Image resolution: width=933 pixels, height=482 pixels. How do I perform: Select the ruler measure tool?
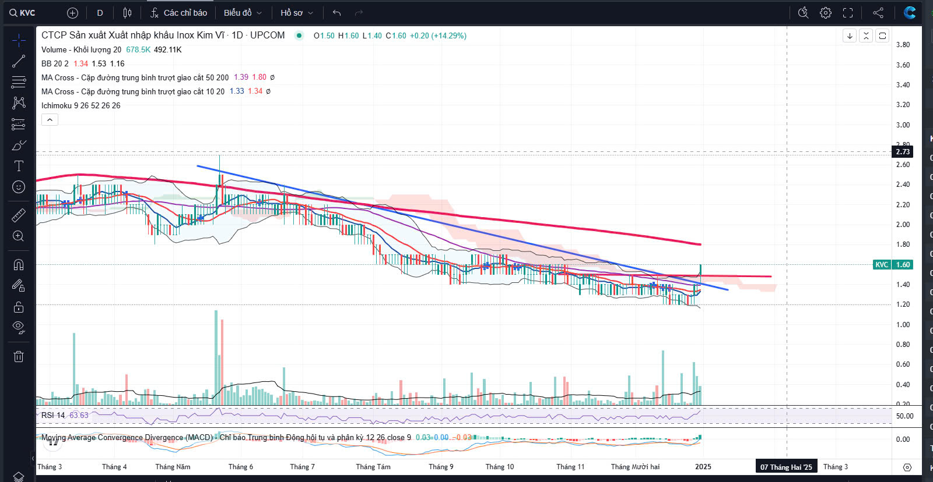click(19, 215)
